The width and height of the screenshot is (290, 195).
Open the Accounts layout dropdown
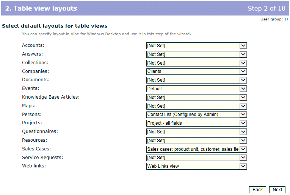coord(197,46)
